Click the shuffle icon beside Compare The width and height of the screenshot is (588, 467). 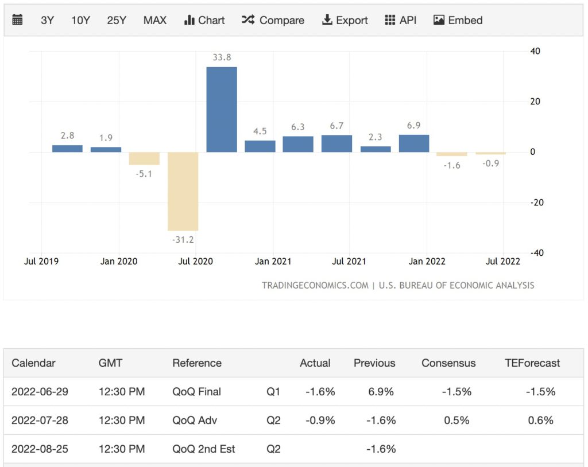248,20
